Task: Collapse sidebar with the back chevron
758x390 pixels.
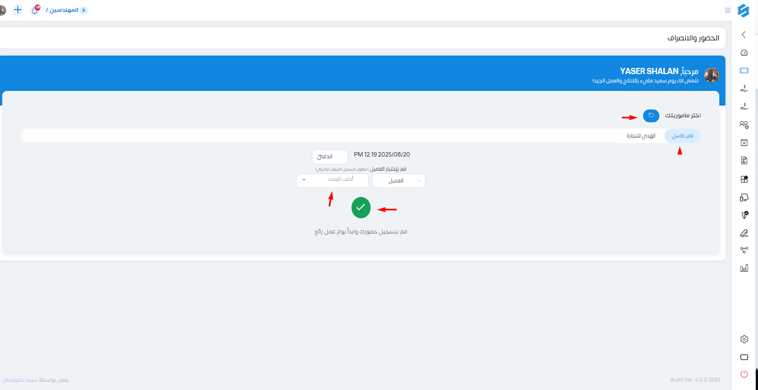Action: point(744,35)
